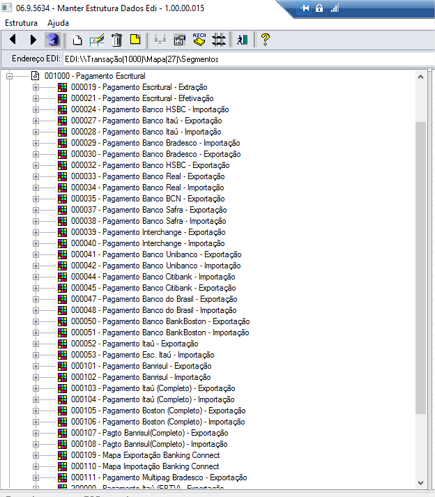435x497 pixels.
Task: Select 000106 - Pagamento Boston (Completo) - Importação
Action: coord(158,422)
